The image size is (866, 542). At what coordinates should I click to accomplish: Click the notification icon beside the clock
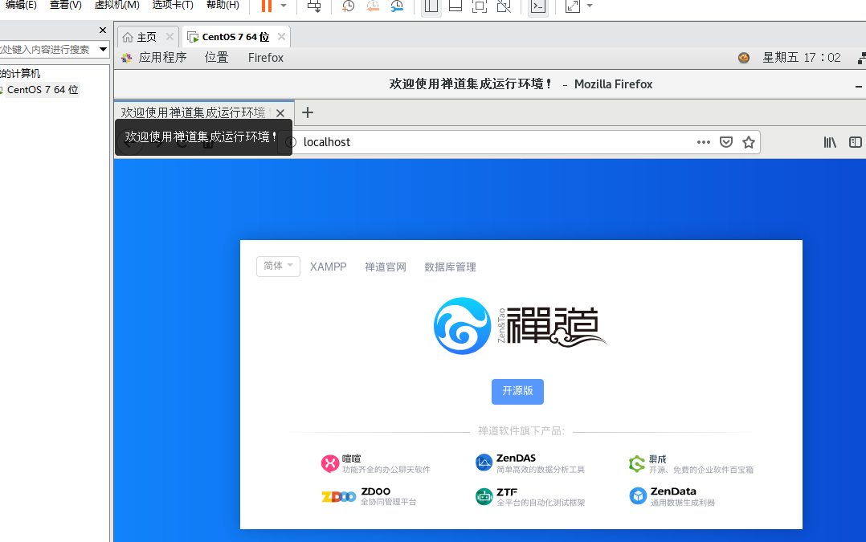744,57
